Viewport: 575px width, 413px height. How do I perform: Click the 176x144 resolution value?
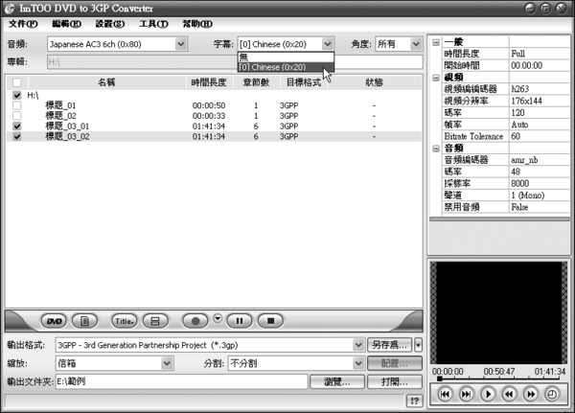[526, 101]
